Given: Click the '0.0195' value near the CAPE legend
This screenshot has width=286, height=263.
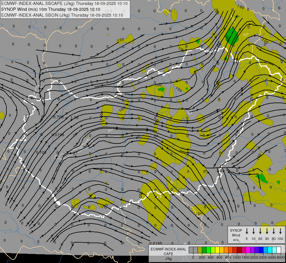Looking at the screenshot, I should [156, 243].
